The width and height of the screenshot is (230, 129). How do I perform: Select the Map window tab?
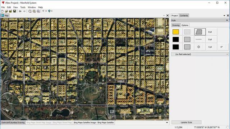[x=5, y=15]
